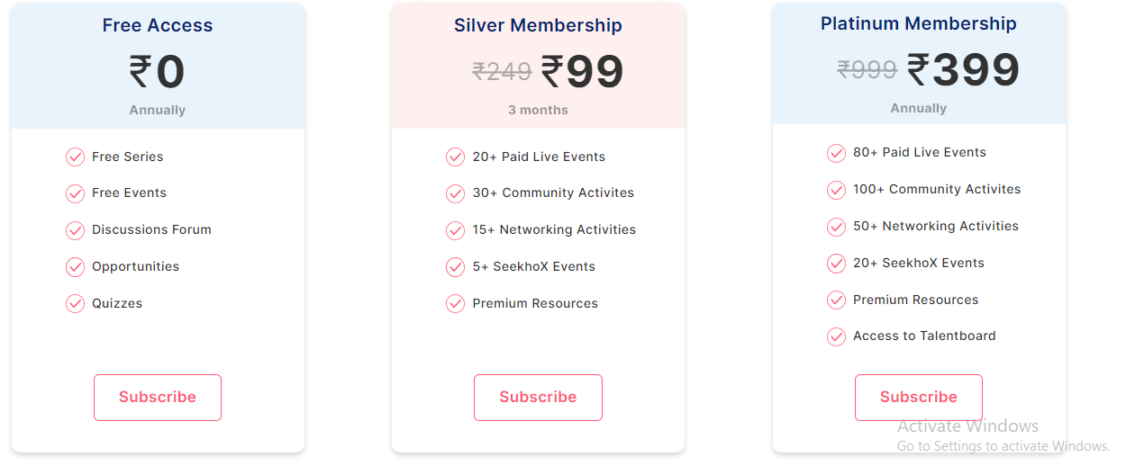The image size is (1126, 475).
Task: Click the check icon next to 5+ SeekhoX Events
Action: 455,267
